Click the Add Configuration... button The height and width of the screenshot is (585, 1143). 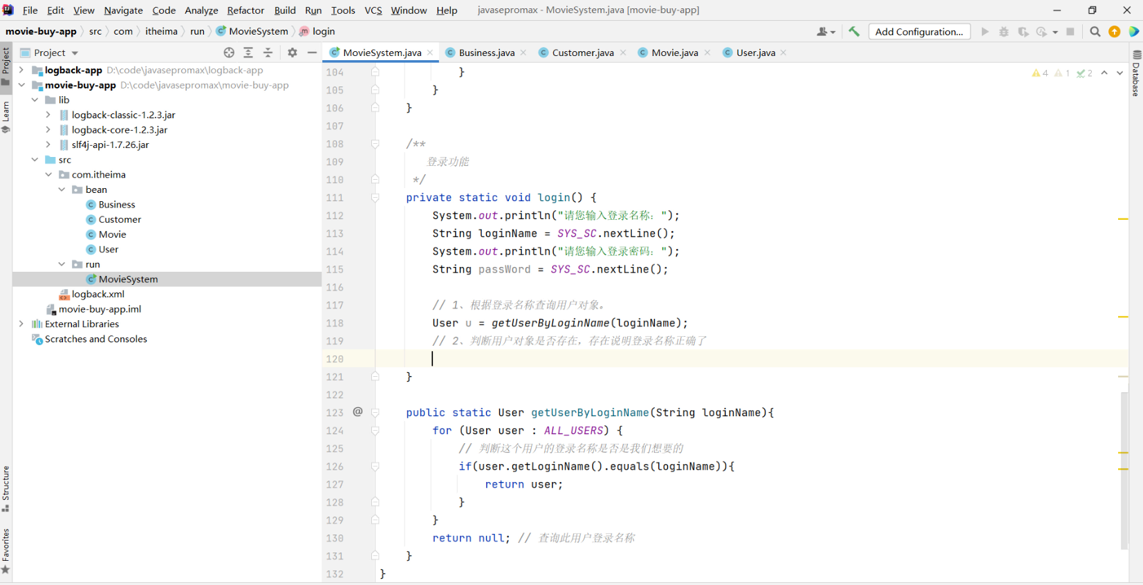click(x=919, y=32)
